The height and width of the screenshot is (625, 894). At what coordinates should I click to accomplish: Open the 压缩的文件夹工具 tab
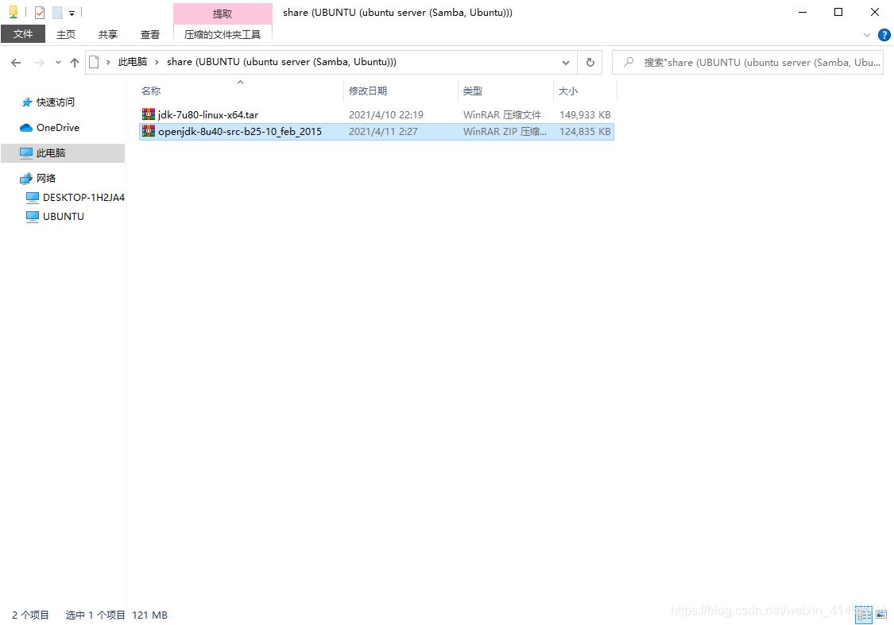(223, 34)
